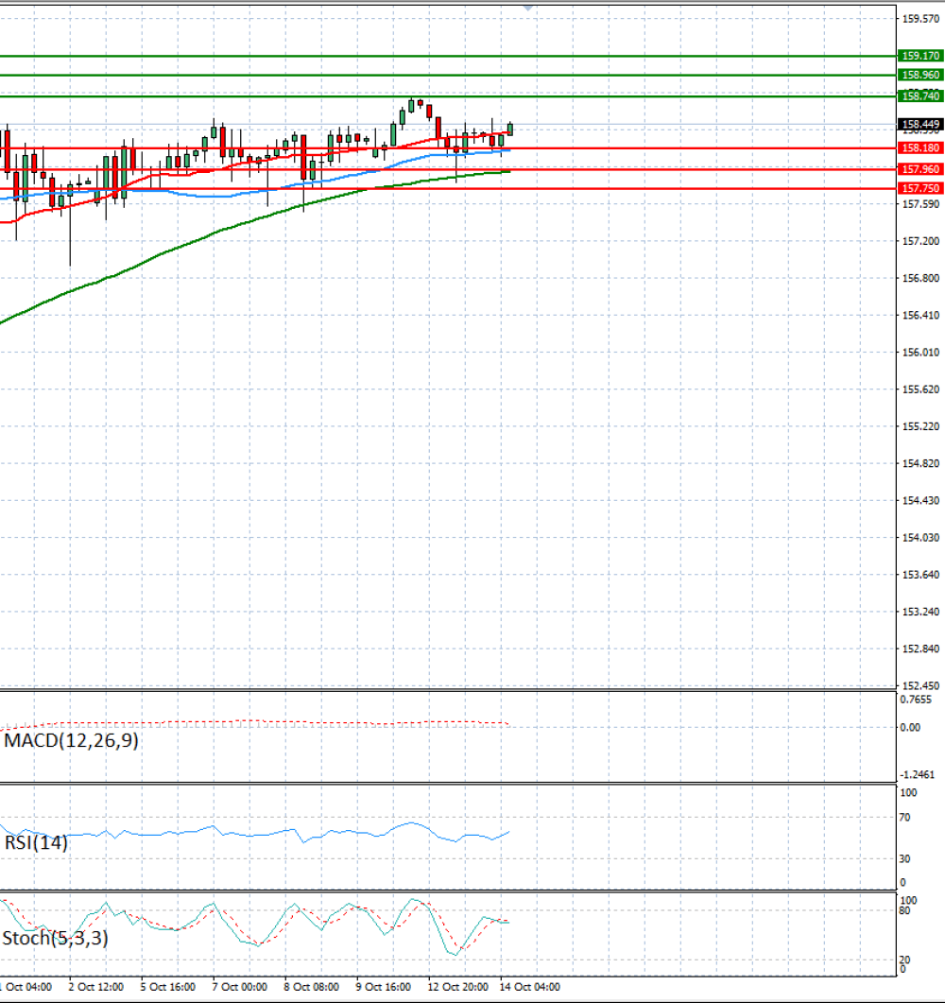Viewport: 945px width, 1003px height.
Task: Click the current price label 158.449
Action: pos(920,124)
